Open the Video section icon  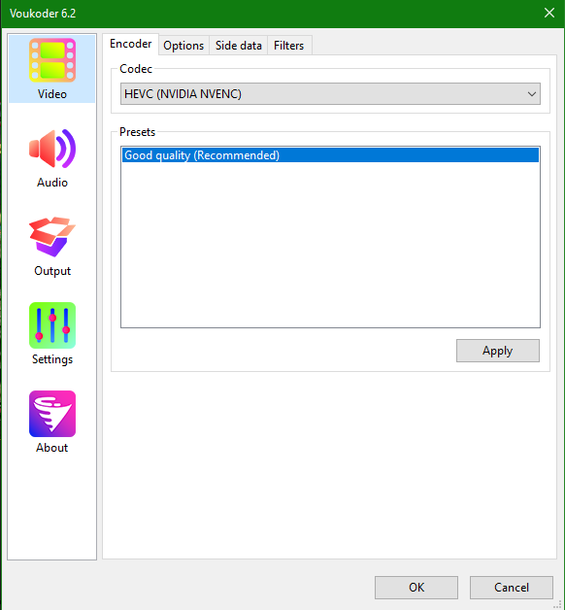[x=52, y=60]
